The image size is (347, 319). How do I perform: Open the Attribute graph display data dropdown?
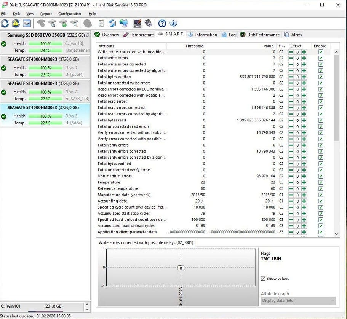point(298,301)
